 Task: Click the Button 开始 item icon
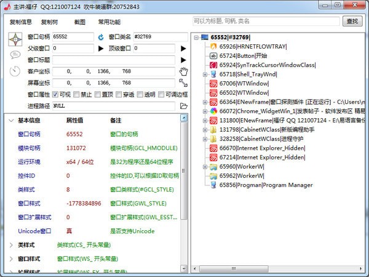click(213, 56)
